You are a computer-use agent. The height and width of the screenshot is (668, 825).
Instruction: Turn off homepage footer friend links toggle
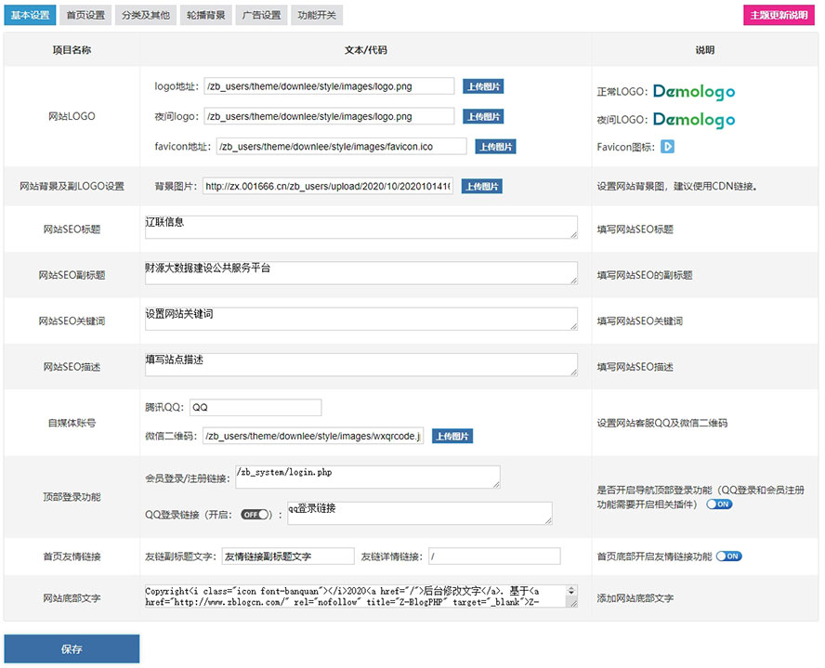[x=729, y=557]
